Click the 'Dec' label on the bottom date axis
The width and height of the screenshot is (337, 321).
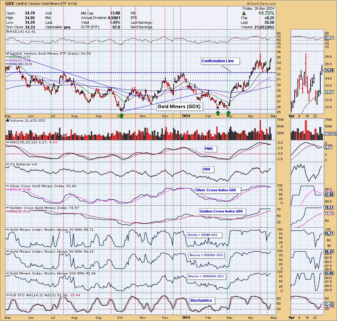(165, 317)
